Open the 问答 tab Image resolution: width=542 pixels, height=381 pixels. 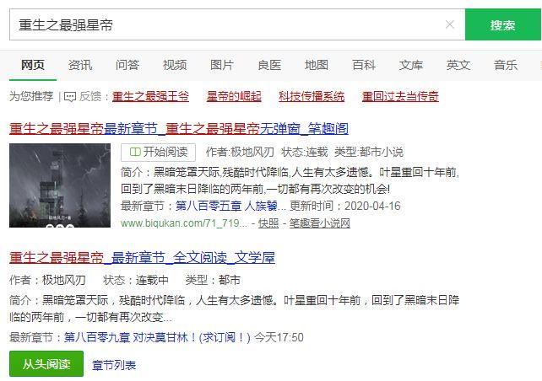click(127, 65)
